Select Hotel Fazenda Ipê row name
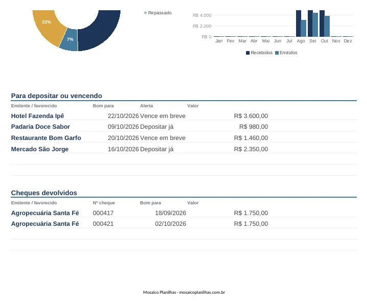This screenshot has width=367, height=305. click(37, 116)
